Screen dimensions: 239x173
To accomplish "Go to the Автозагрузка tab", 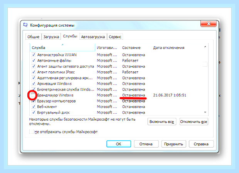I will tap(93, 37).
